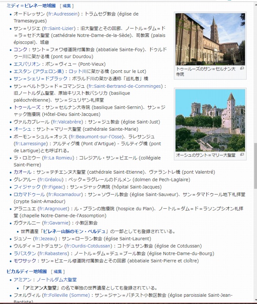Follow the fr:La Romieu link
Image resolution: width=257 pixels, height=304 pixels.
pyautogui.click(x=58, y=158)
